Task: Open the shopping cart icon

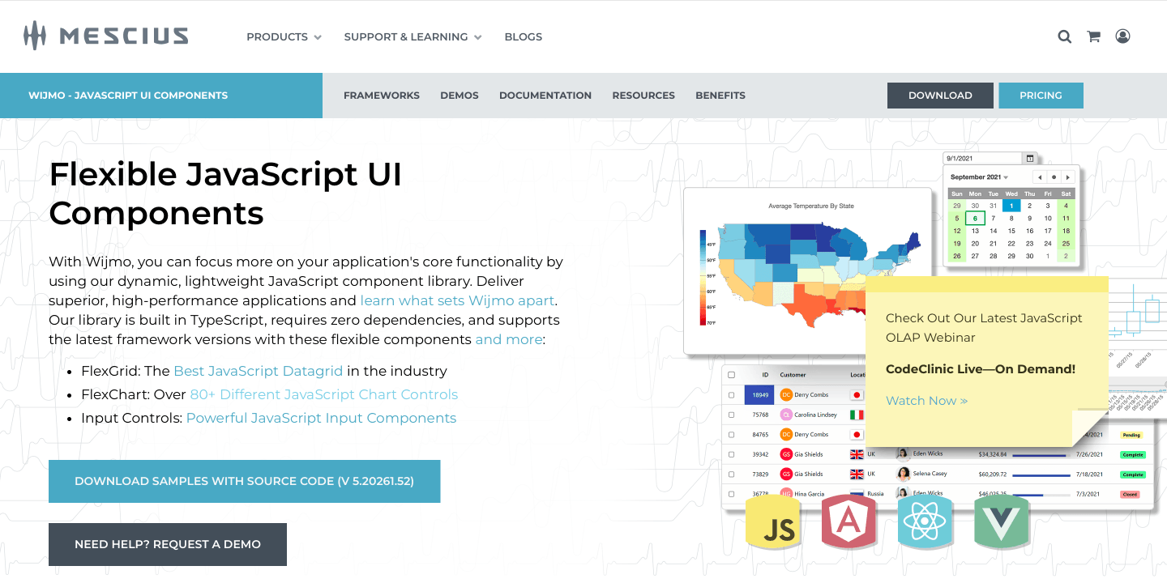Action: pos(1093,36)
